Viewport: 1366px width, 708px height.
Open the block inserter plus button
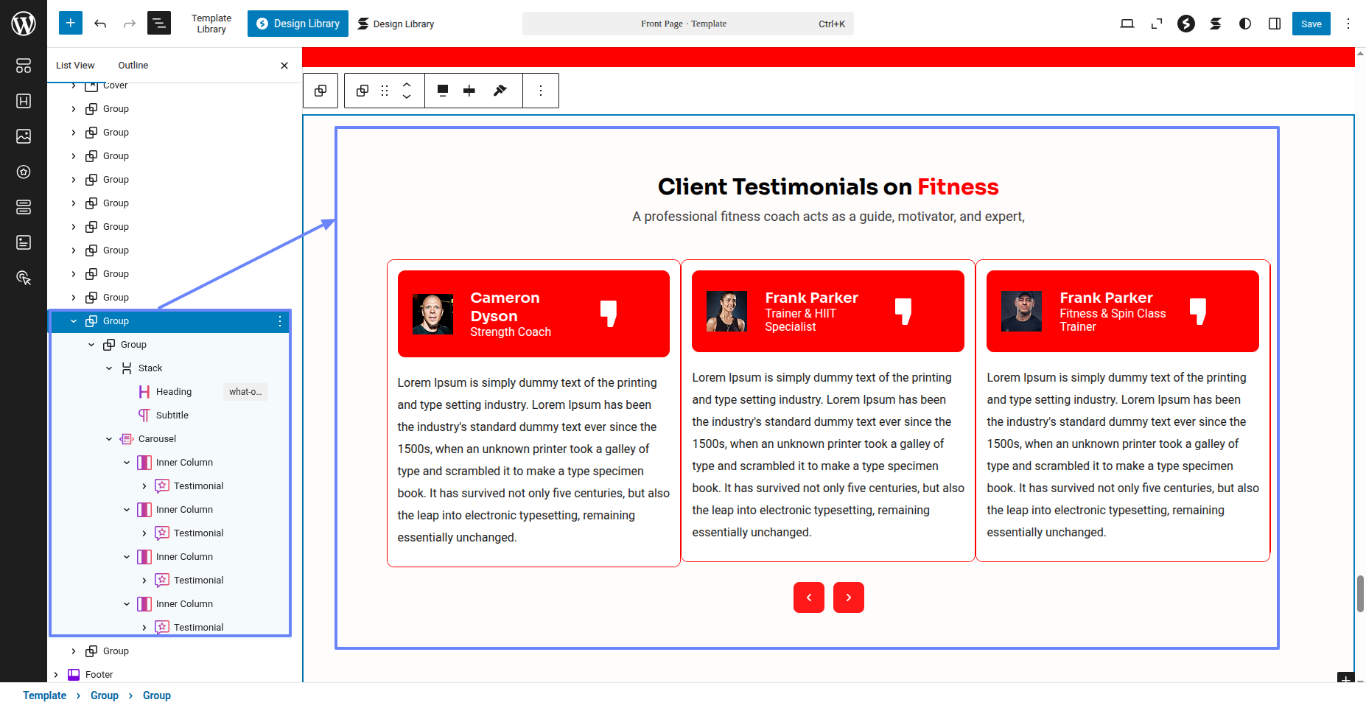[71, 24]
